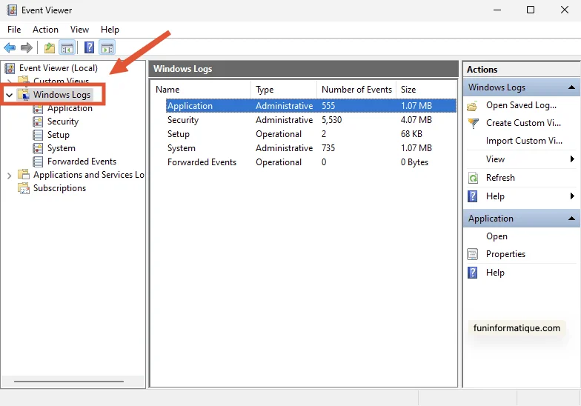581x406 pixels.
Task: Click the System log icon in tree
Action: point(38,148)
